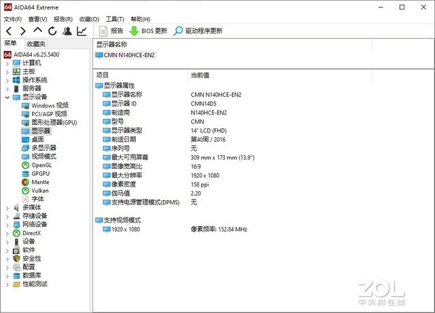Select the 计算机 icon in tree

[16, 63]
